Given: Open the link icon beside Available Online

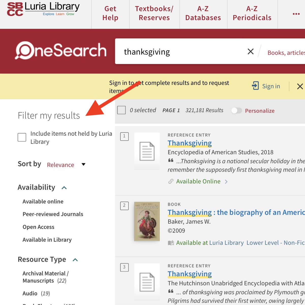Looking at the screenshot, I should tap(171, 181).
